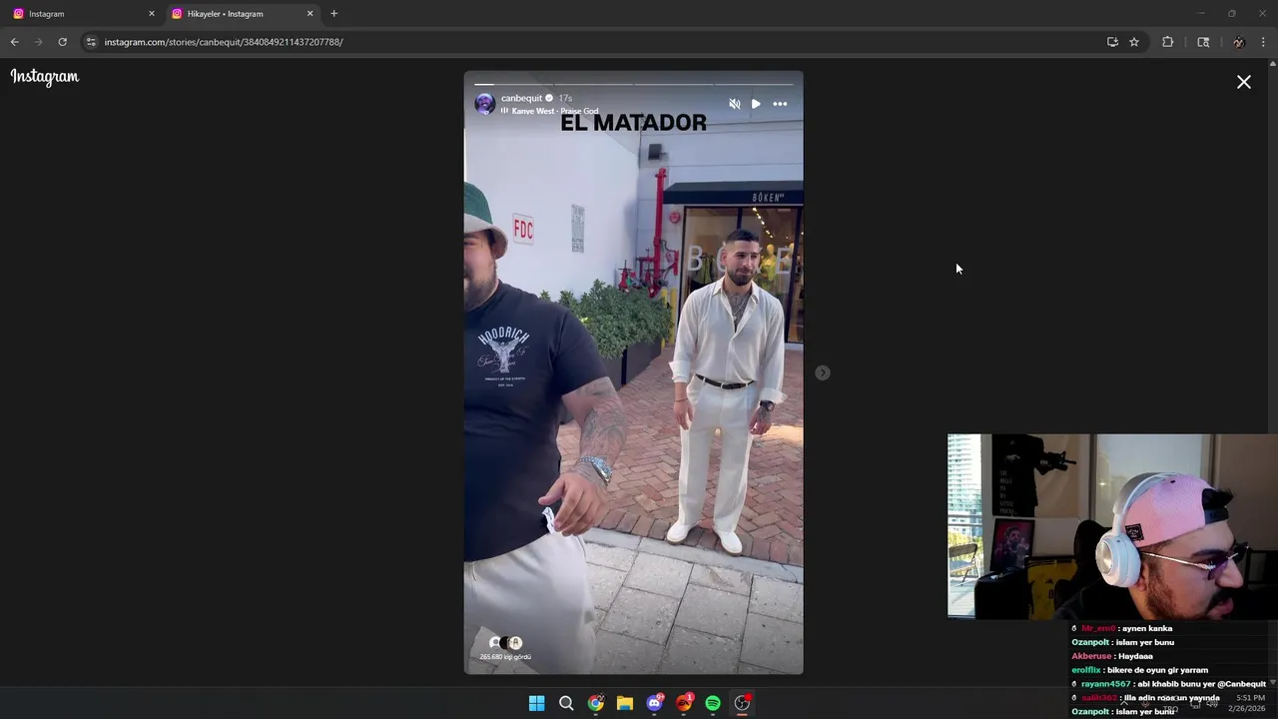Screen dimensions: 1278x719
Task: Play the paused story
Action: (756, 104)
